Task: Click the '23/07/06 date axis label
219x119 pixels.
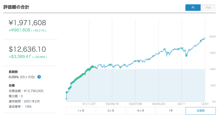Action: pyautogui.click(x=135, y=103)
